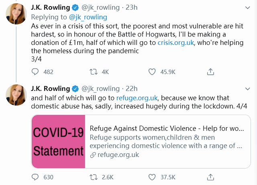Share the 3/4 crisis donation tweet
The height and width of the screenshot is (185, 257).
point(210,71)
